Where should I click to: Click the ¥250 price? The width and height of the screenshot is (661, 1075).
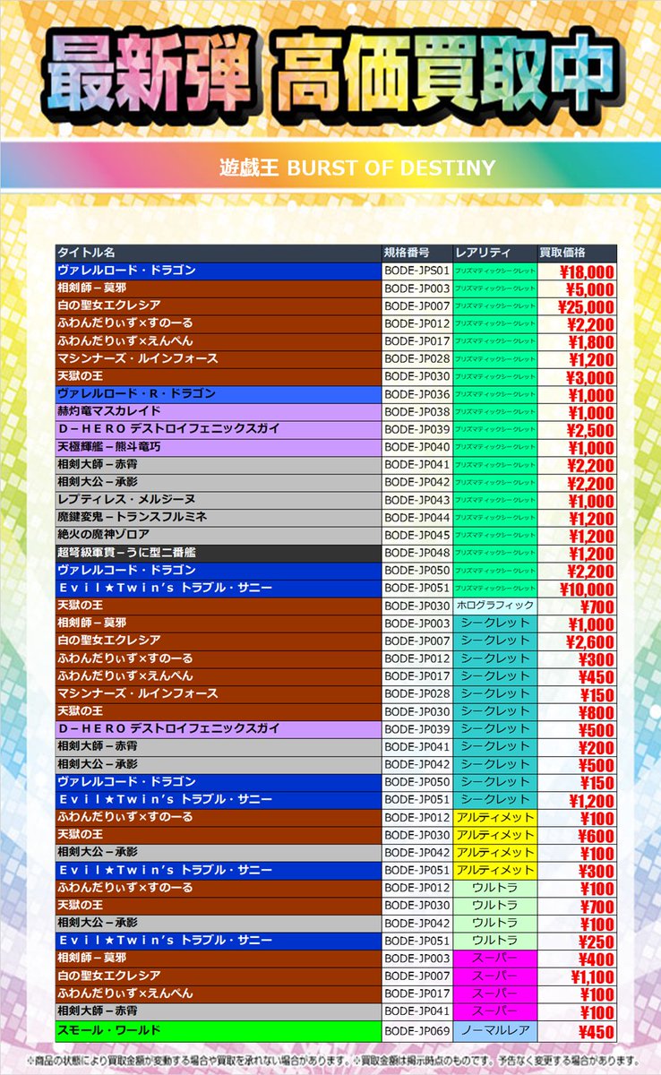(597, 942)
